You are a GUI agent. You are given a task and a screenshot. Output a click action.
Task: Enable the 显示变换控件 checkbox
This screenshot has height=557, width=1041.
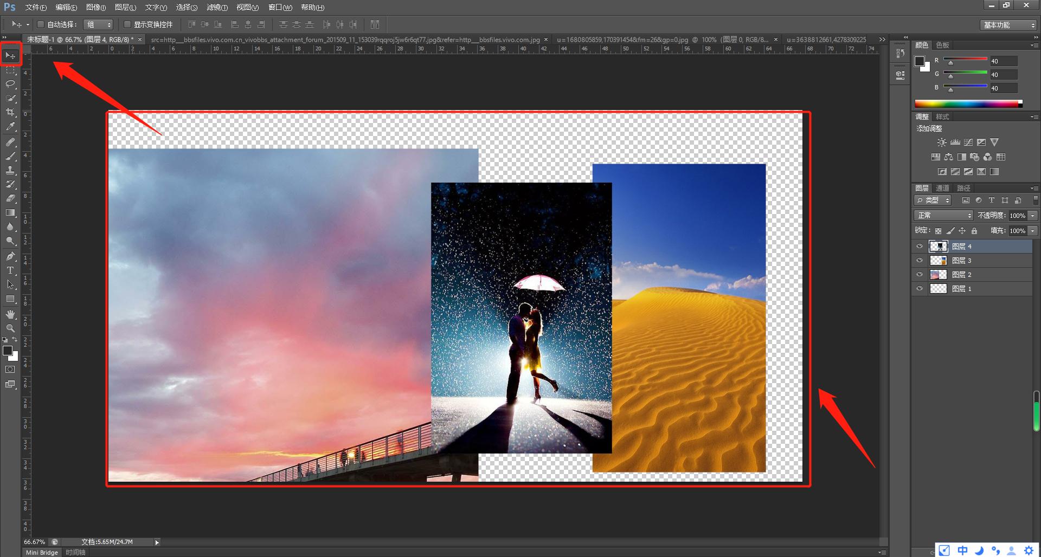127,24
